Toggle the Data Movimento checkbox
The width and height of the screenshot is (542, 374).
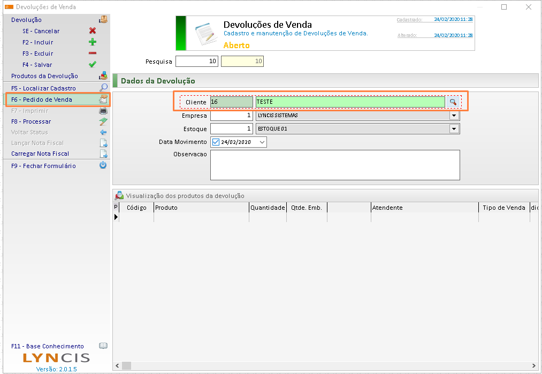(216, 142)
